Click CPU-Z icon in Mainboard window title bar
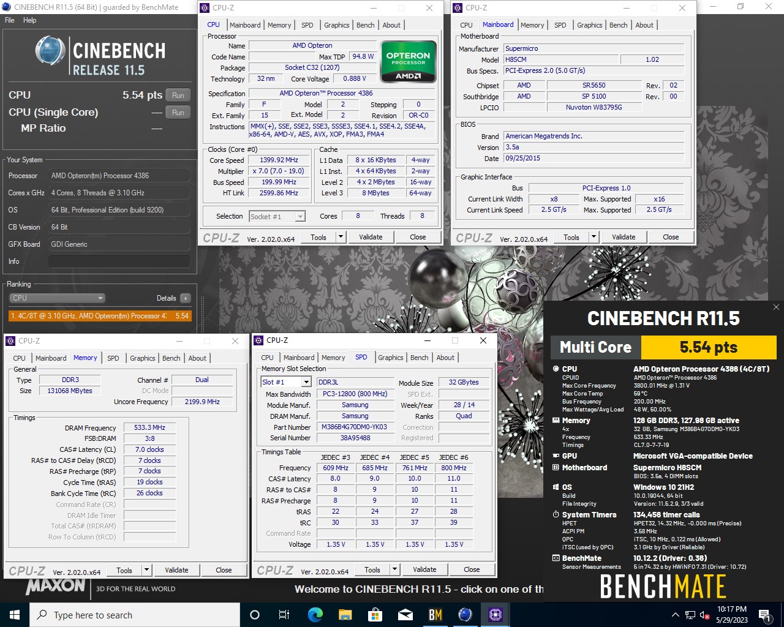The image size is (784, 627). 458,8
